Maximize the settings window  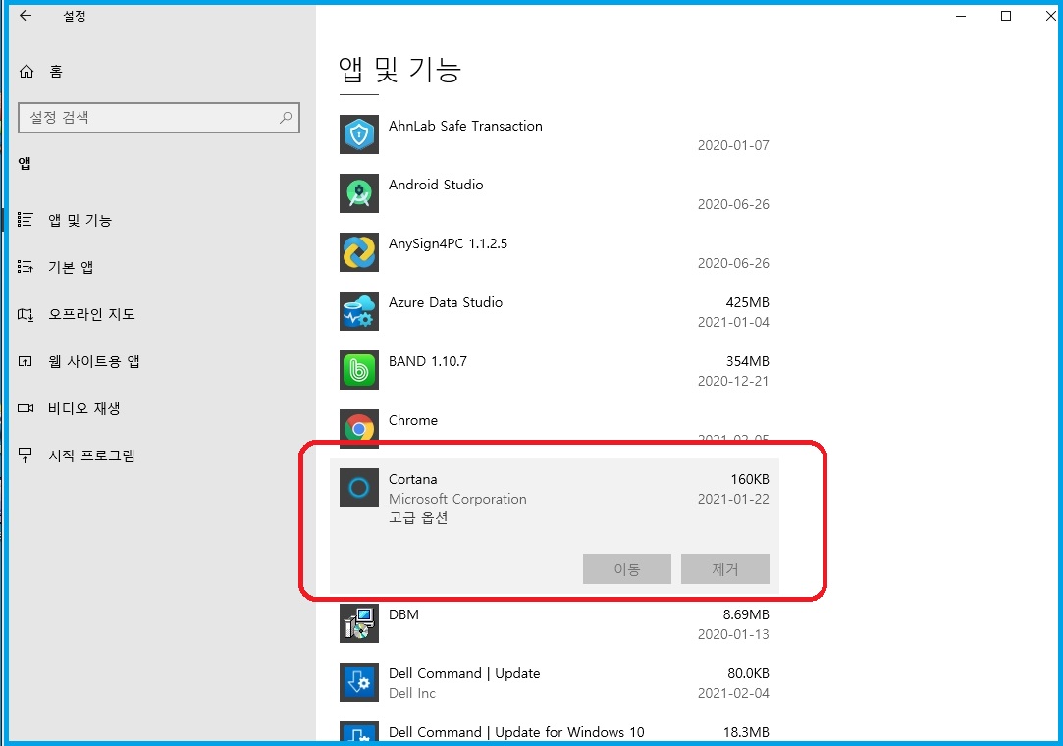[1006, 16]
